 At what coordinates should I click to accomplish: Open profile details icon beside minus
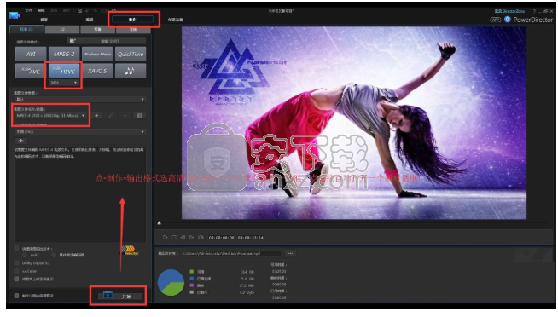click(x=139, y=116)
